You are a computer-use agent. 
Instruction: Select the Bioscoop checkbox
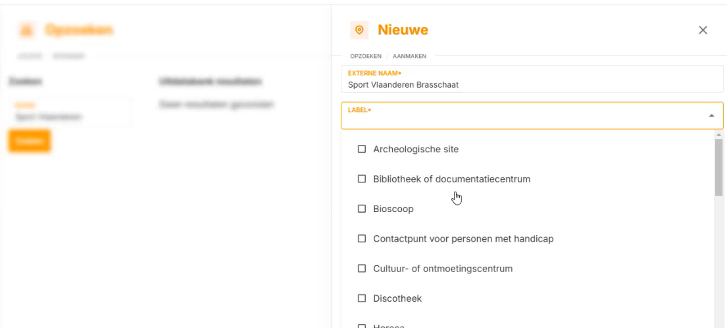tap(362, 209)
